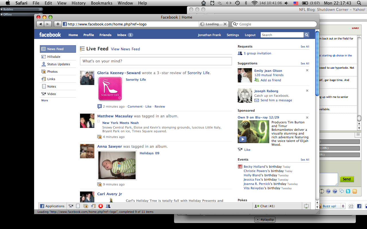The width and height of the screenshot is (367, 229).
Task: Open Becky Holland's birthday event
Action: coord(254,167)
